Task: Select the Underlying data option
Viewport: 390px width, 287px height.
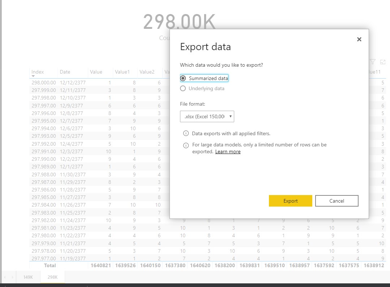Action: coord(202,88)
